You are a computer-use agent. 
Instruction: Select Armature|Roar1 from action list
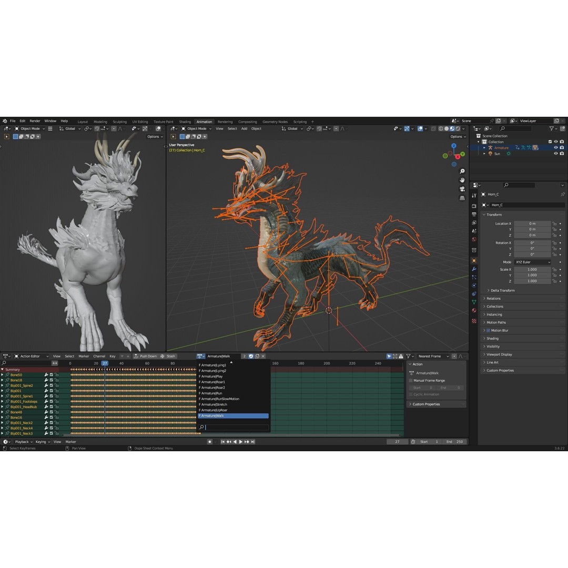pyautogui.click(x=234, y=382)
